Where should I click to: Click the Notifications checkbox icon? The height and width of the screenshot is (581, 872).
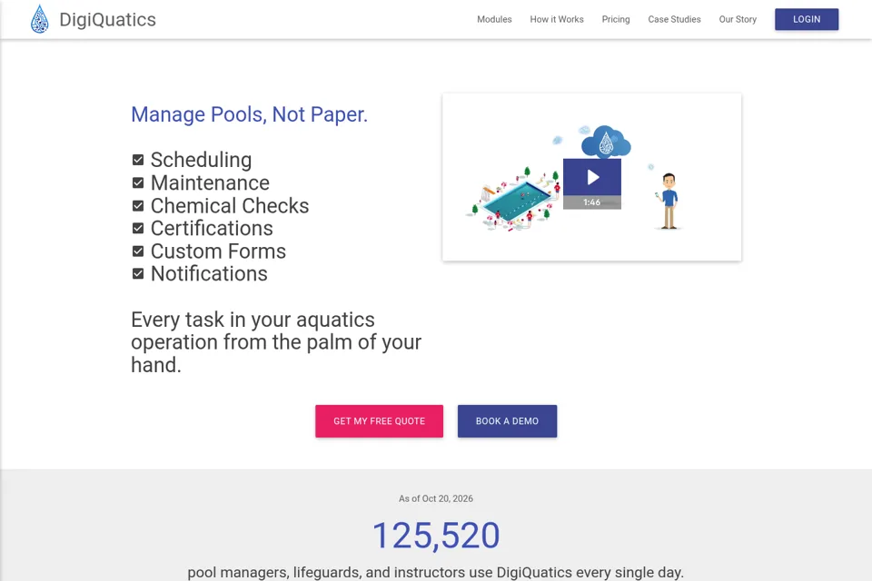[138, 274]
